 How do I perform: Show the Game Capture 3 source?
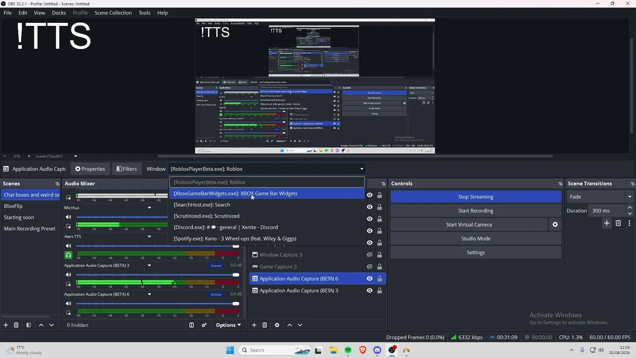[x=369, y=267]
